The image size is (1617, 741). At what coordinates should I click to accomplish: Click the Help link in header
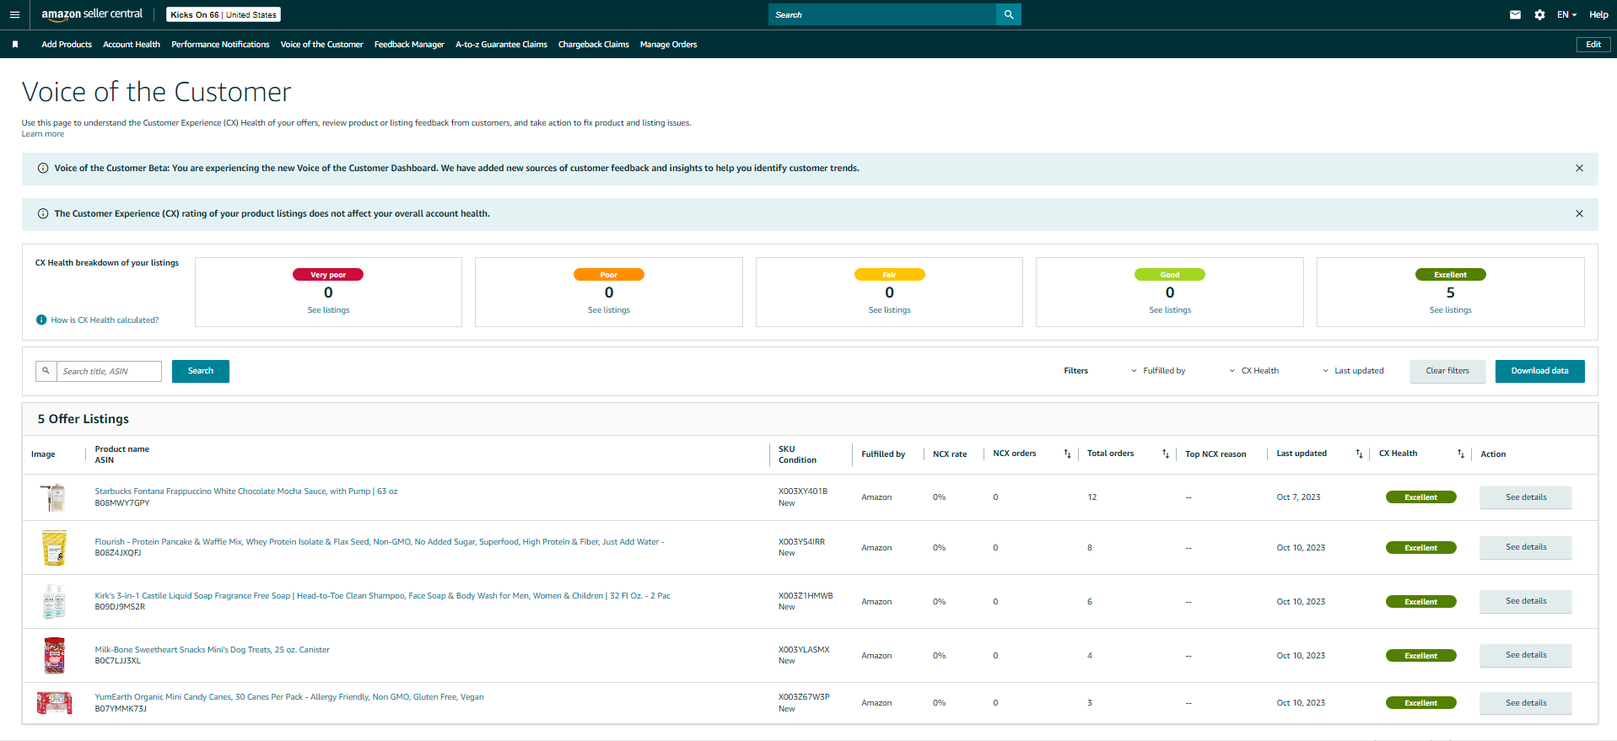pyautogui.click(x=1598, y=14)
